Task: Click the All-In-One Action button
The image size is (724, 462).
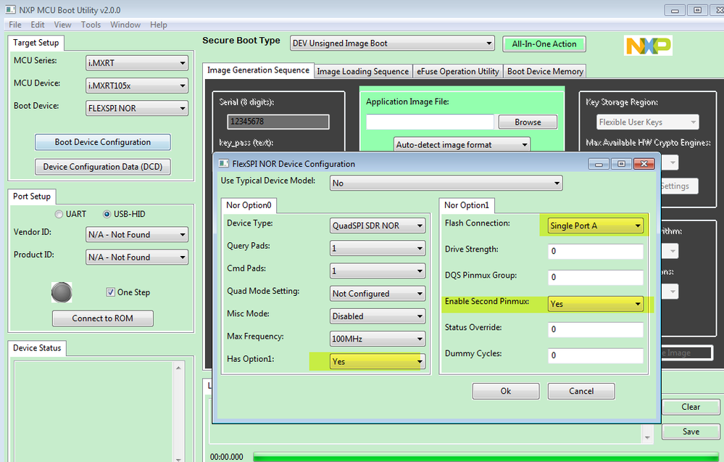Action: pos(544,44)
